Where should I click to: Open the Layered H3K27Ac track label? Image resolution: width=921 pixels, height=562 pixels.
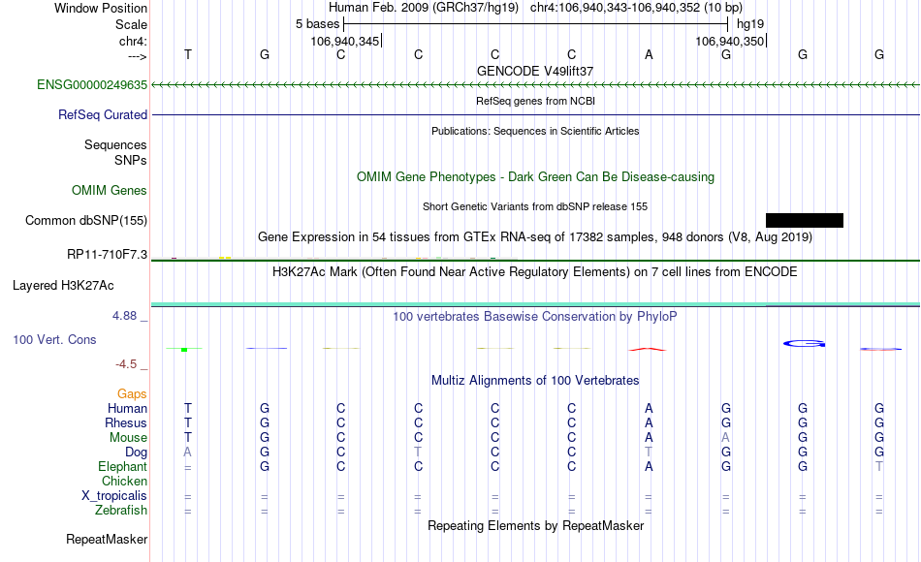coord(63,286)
